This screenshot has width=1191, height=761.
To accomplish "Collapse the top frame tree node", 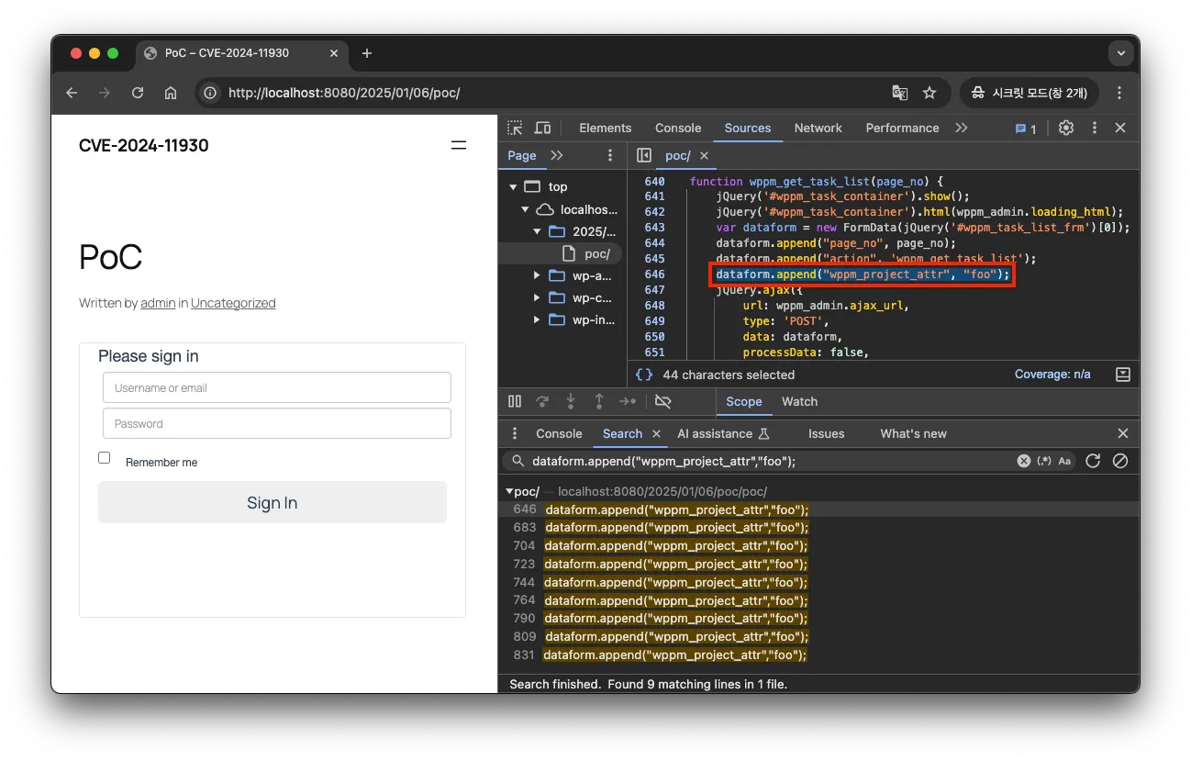I will 513,187.
